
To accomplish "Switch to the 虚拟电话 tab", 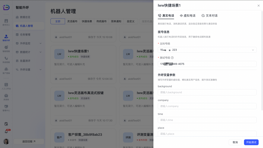I will tap(187, 16).
